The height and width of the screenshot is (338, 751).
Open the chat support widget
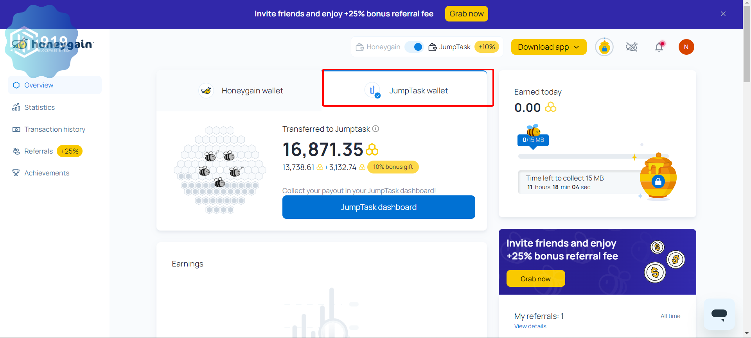pyautogui.click(x=719, y=314)
